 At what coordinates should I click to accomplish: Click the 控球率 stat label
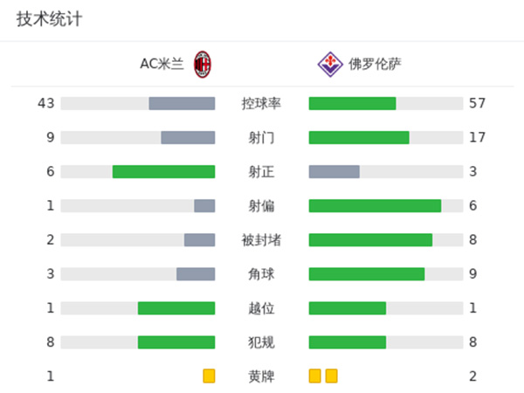pos(261,103)
